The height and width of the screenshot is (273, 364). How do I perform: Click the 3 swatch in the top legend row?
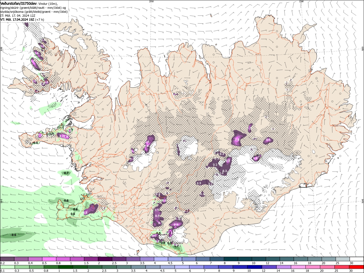(133, 259)
